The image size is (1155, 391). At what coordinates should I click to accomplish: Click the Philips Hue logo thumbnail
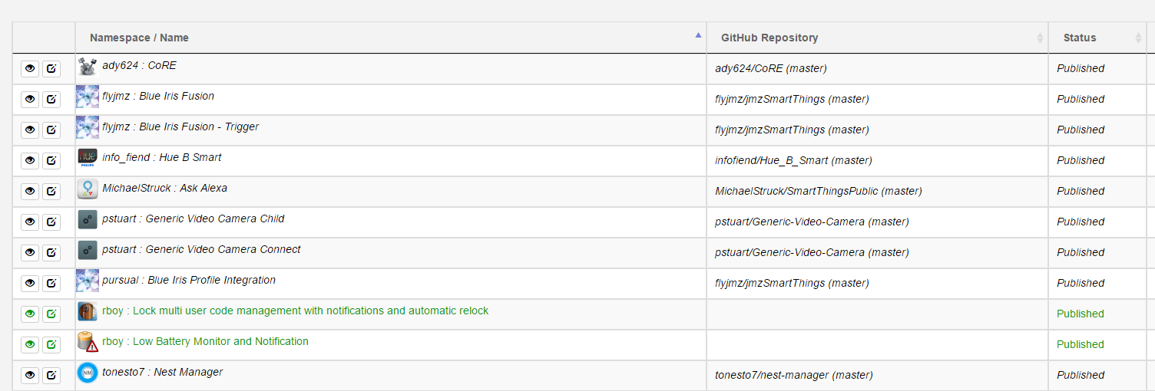tap(88, 159)
